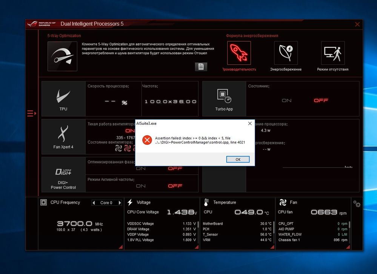The height and width of the screenshot is (274, 377).
Task: Open the TPU panel
Action: [63, 99]
